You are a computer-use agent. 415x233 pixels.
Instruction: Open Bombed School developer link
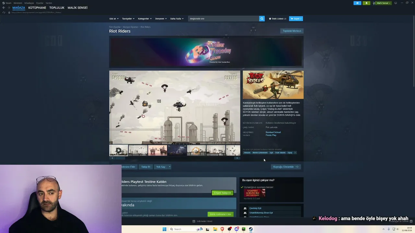(273, 132)
